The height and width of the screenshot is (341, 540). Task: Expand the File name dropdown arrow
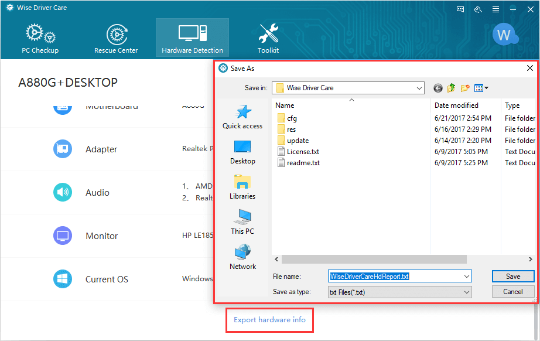(467, 276)
